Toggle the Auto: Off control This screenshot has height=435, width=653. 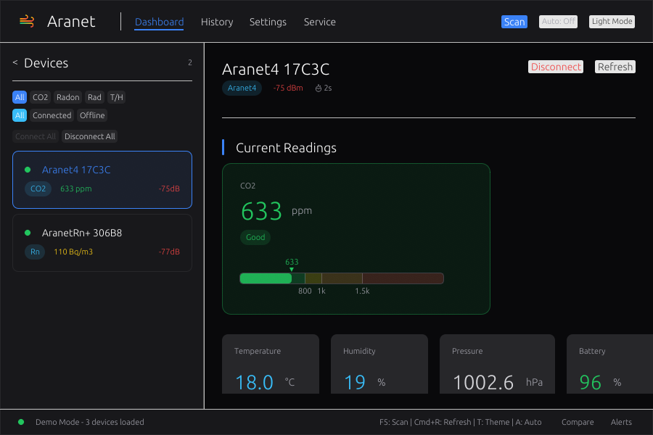coord(558,21)
